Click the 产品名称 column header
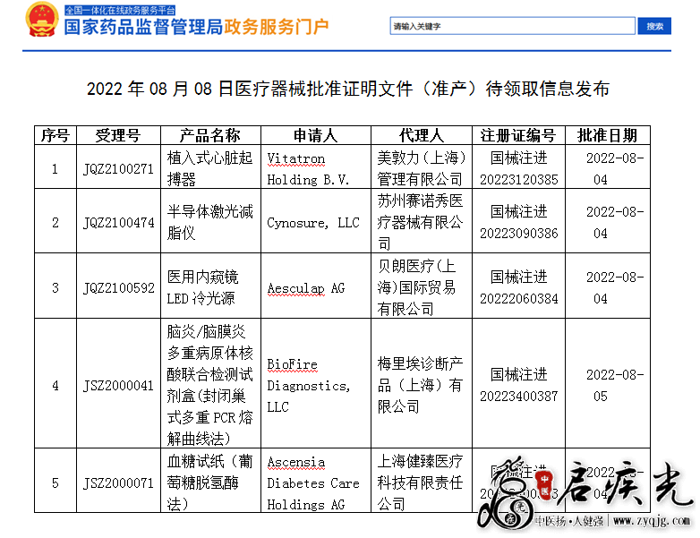Viewport: 700px width, 538px height. click(x=210, y=135)
